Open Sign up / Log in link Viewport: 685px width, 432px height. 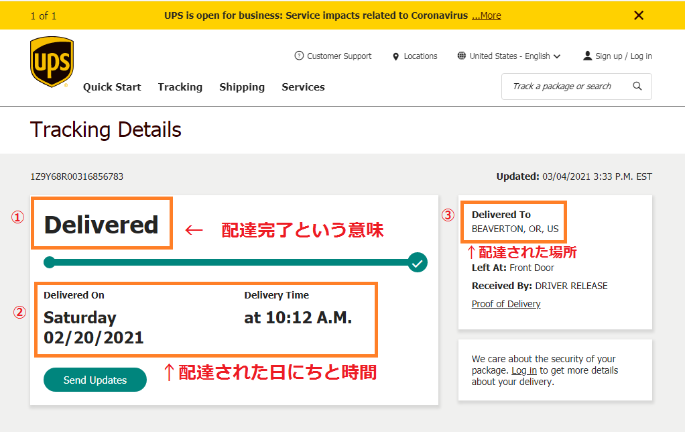pyautogui.click(x=623, y=56)
